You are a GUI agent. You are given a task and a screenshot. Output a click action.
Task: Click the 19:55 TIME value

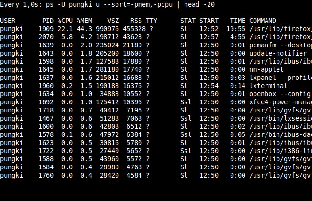236,29
